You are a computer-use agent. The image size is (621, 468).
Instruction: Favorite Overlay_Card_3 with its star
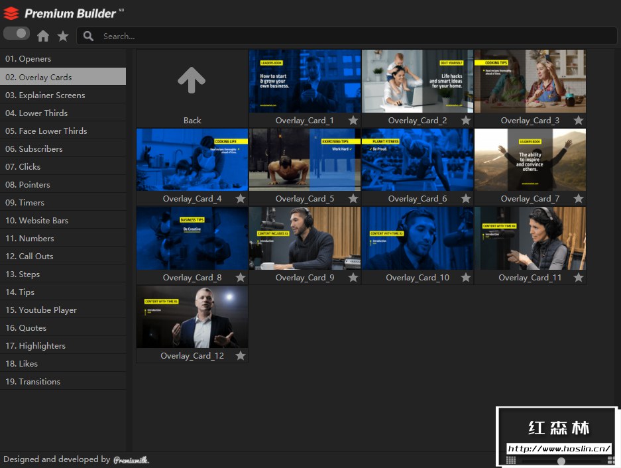click(x=578, y=121)
